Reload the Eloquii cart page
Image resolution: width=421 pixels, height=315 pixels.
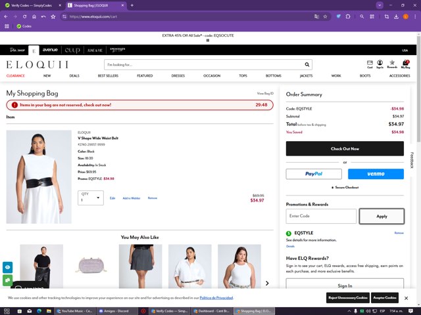[x=24, y=16]
